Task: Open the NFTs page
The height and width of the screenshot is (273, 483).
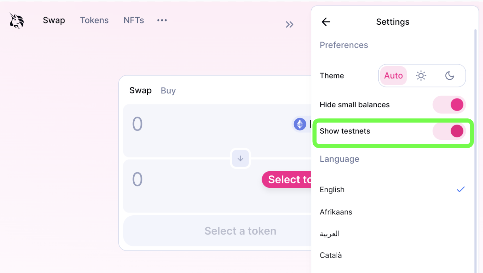Action: (x=134, y=20)
